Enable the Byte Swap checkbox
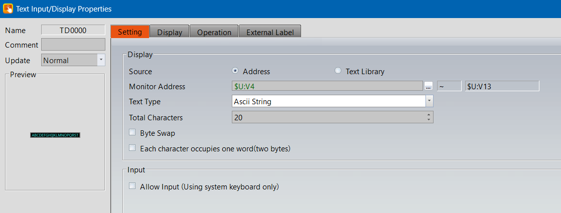 click(x=132, y=133)
